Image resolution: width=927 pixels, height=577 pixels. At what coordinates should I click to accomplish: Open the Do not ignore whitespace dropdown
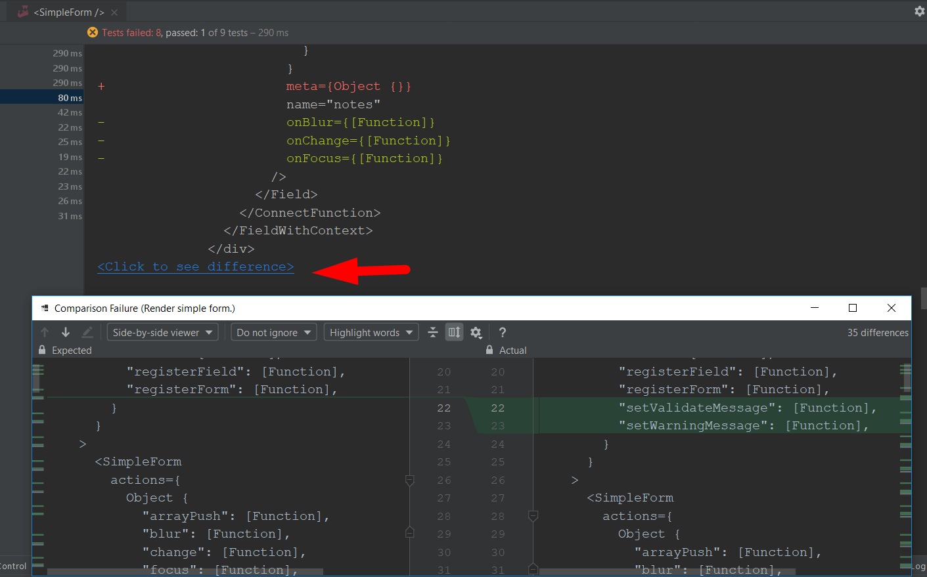[273, 332]
